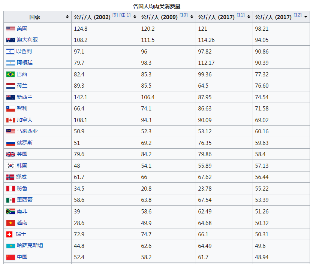Click the Netherlands flag icon
The width and height of the screenshot is (313, 264).
[x=10, y=86]
